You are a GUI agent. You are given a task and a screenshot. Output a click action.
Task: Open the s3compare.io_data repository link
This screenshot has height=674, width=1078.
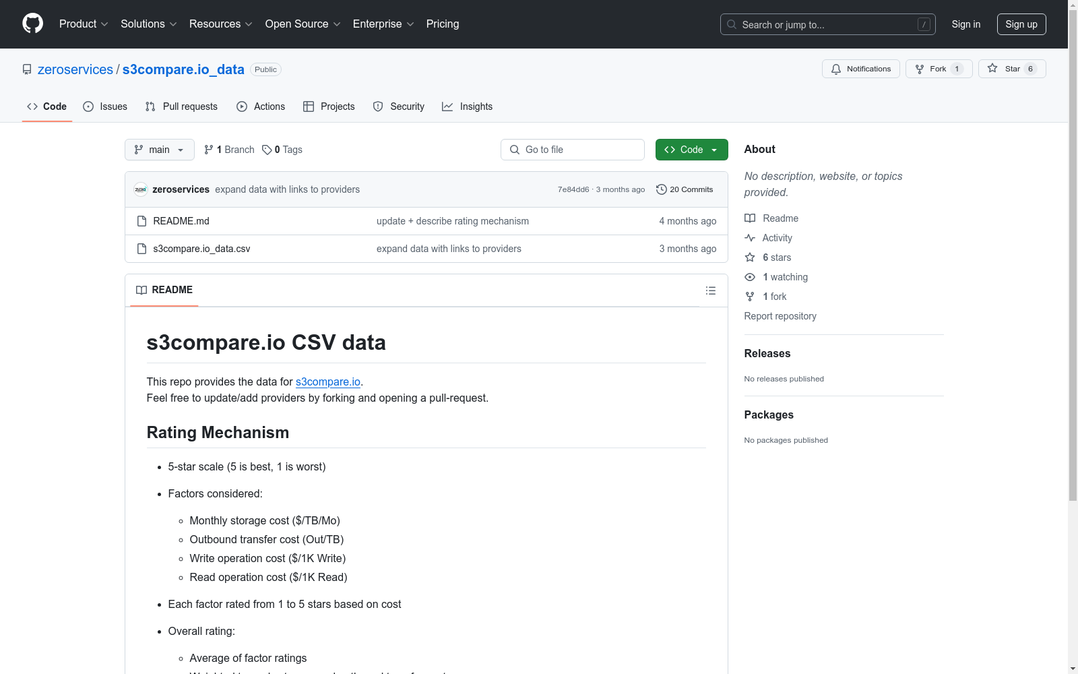point(183,69)
